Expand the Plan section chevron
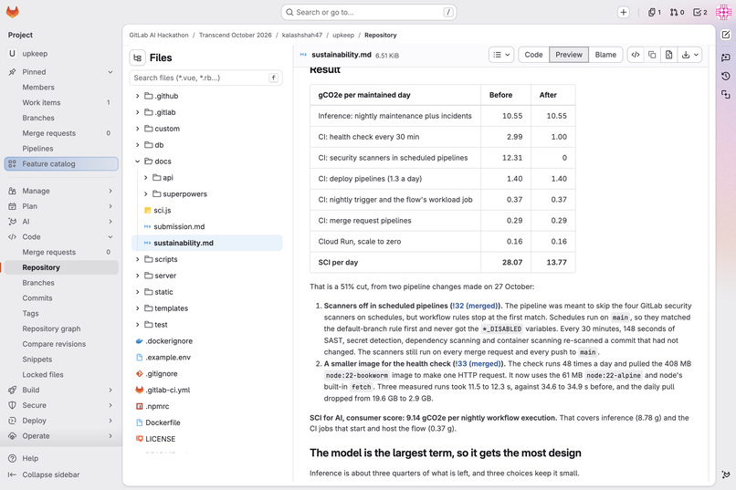Image resolution: width=736 pixels, height=490 pixels. (x=110, y=206)
